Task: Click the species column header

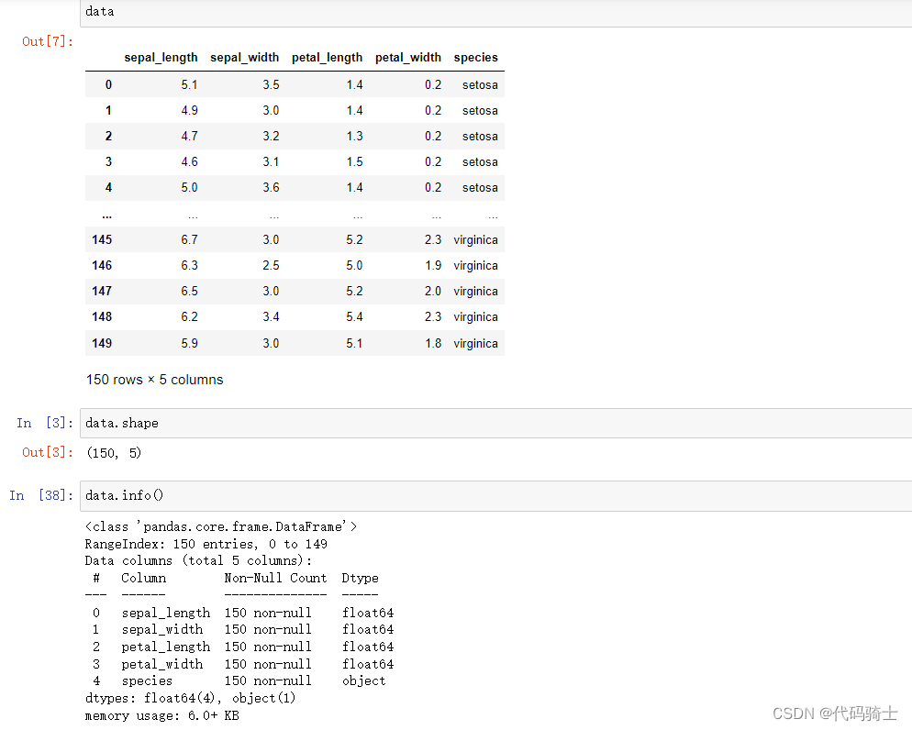Action: tap(476, 58)
